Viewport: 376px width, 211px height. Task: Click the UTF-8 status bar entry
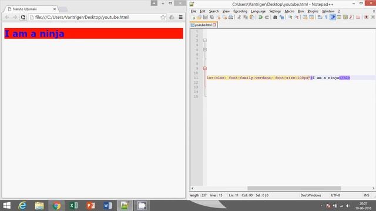pyautogui.click(x=335, y=195)
